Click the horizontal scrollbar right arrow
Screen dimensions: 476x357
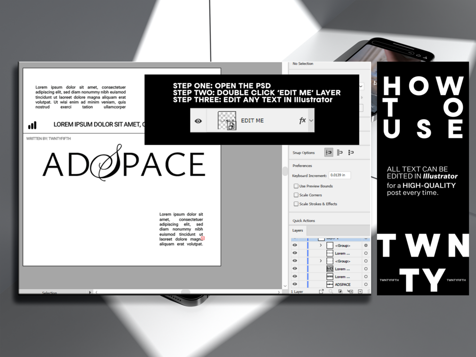click(278, 292)
